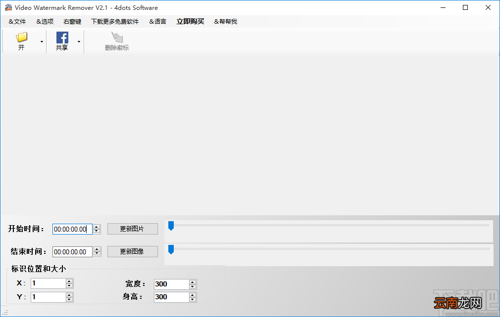Click the 更新图像 button
Screen dimensions: 500x317
[x=133, y=251]
